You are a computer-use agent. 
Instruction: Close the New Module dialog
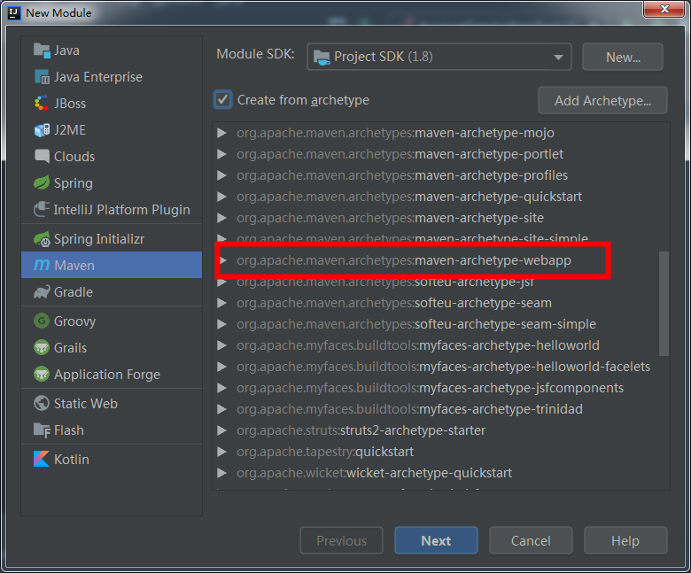[664, 9]
